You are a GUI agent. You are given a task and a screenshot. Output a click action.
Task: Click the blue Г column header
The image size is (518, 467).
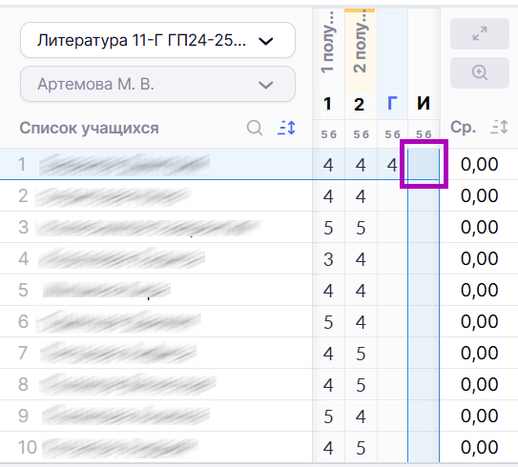[392, 104]
